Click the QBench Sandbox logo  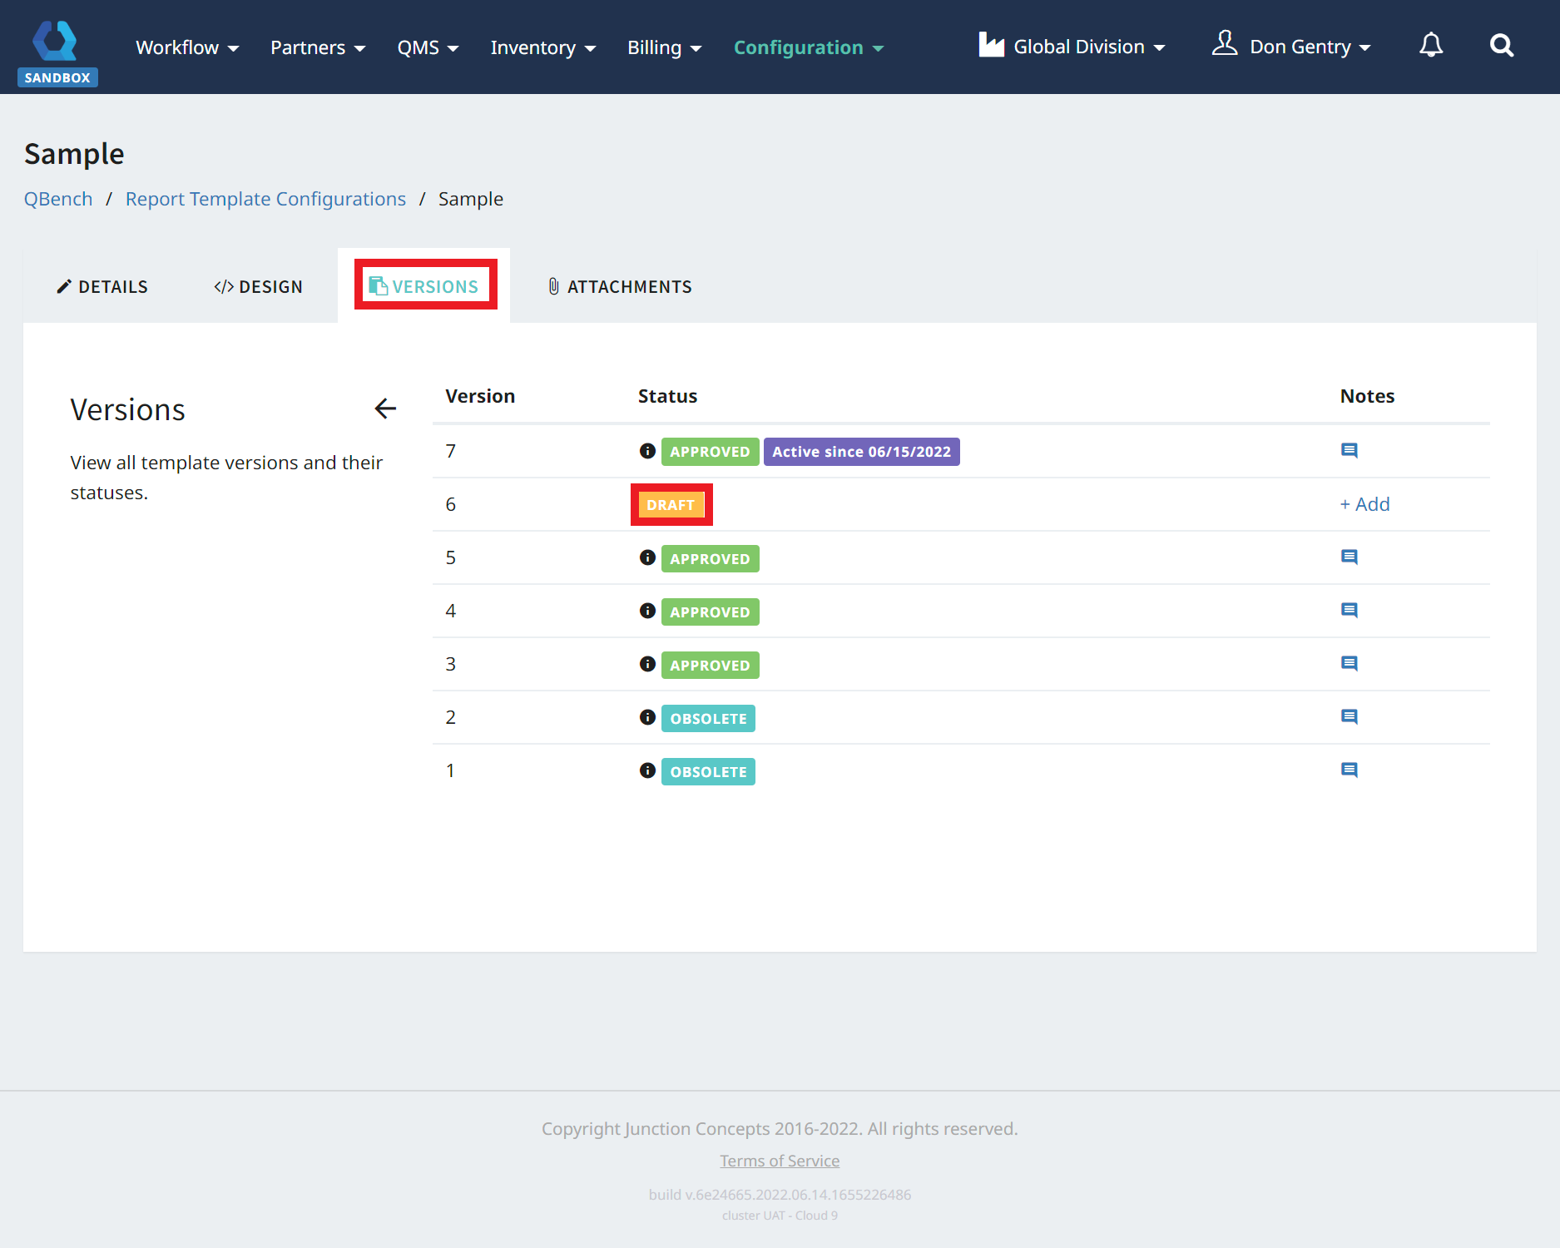57,52
